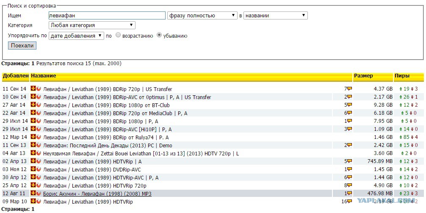Screen dimensions: 426x213
Task: Expand the 'Любая категория' category dropdown
Action: pyautogui.click(x=92, y=25)
